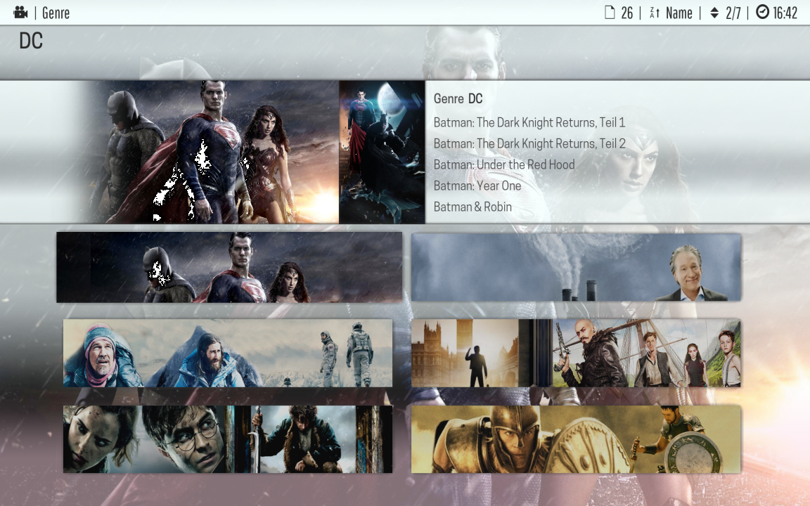Select Batman: Under the Red Hood
The height and width of the screenshot is (506, 810).
pos(504,164)
